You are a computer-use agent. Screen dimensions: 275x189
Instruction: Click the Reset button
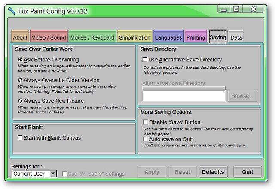tap(183, 172)
